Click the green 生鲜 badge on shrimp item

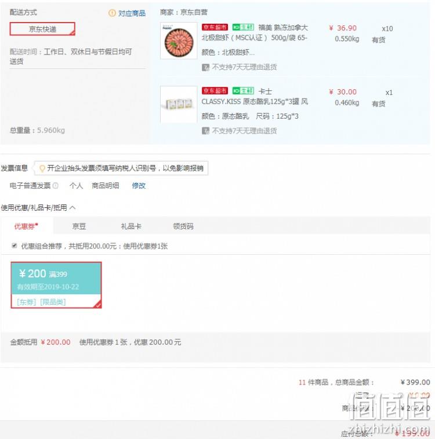point(243,27)
